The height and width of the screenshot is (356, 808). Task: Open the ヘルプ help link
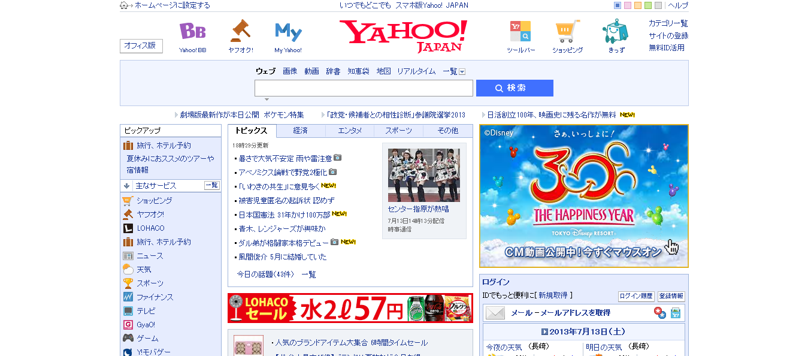(678, 5)
